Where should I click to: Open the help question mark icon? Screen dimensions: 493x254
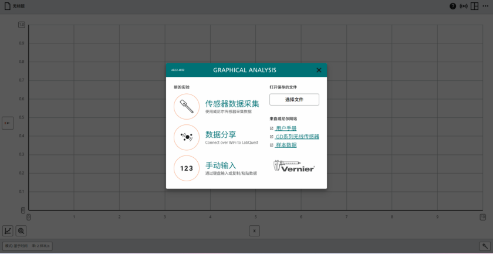point(453,6)
